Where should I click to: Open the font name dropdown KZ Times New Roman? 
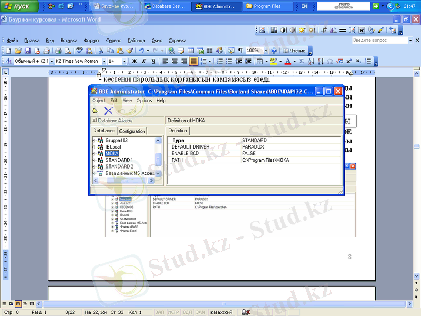[x=104, y=61]
